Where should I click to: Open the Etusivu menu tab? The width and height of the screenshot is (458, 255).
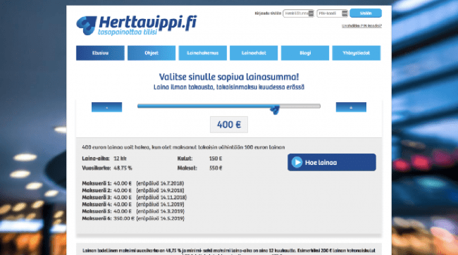click(x=100, y=53)
